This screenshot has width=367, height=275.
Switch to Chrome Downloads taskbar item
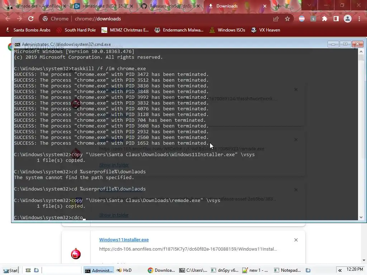click(162, 270)
